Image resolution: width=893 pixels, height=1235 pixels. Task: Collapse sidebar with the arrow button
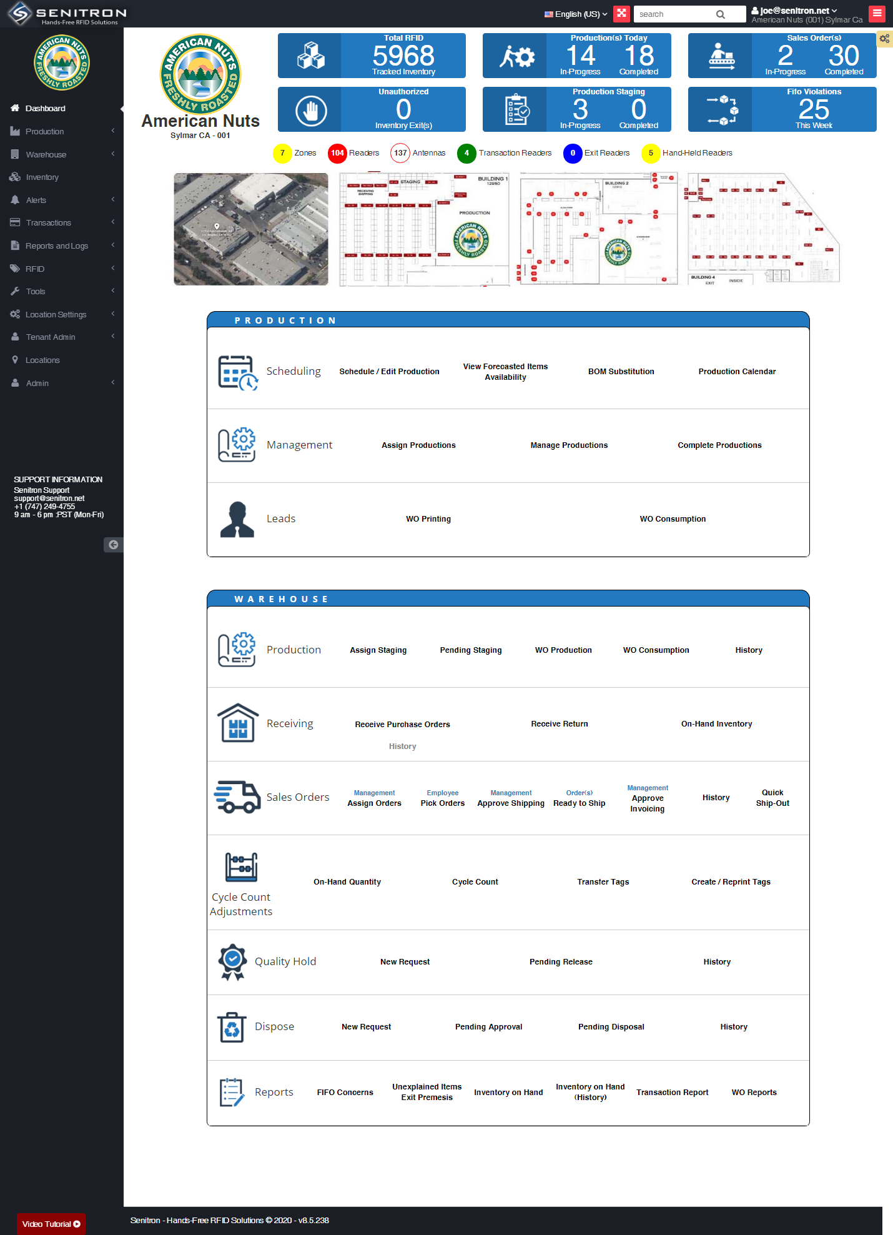[x=114, y=545]
